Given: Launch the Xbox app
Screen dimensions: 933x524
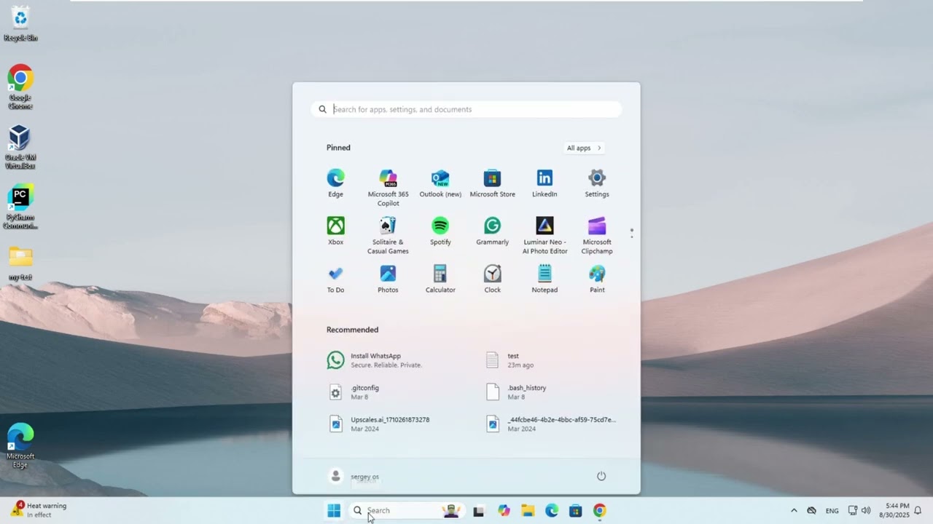Looking at the screenshot, I should (x=335, y=231).
